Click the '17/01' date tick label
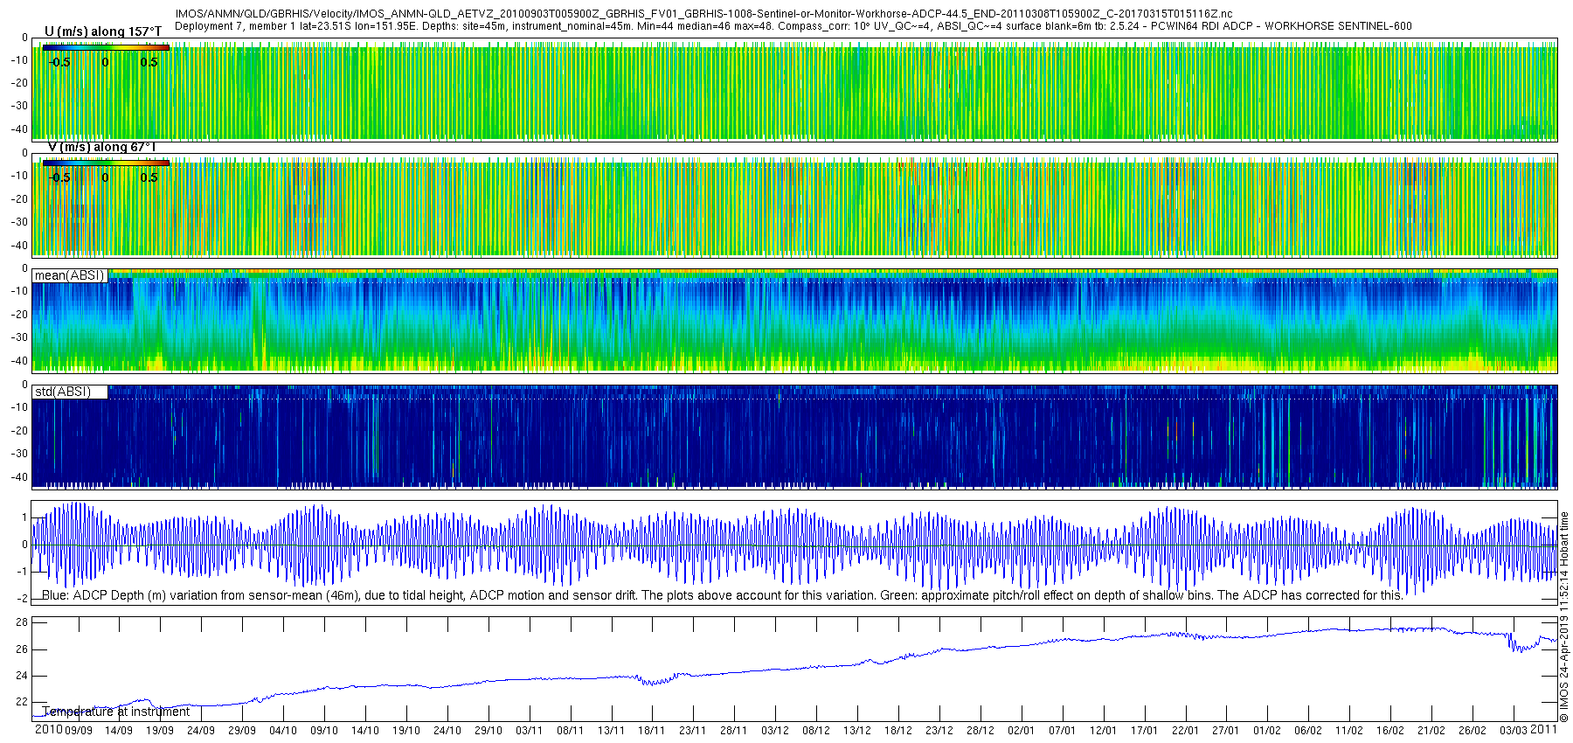1573x743 pixels. pos(1145,730)
